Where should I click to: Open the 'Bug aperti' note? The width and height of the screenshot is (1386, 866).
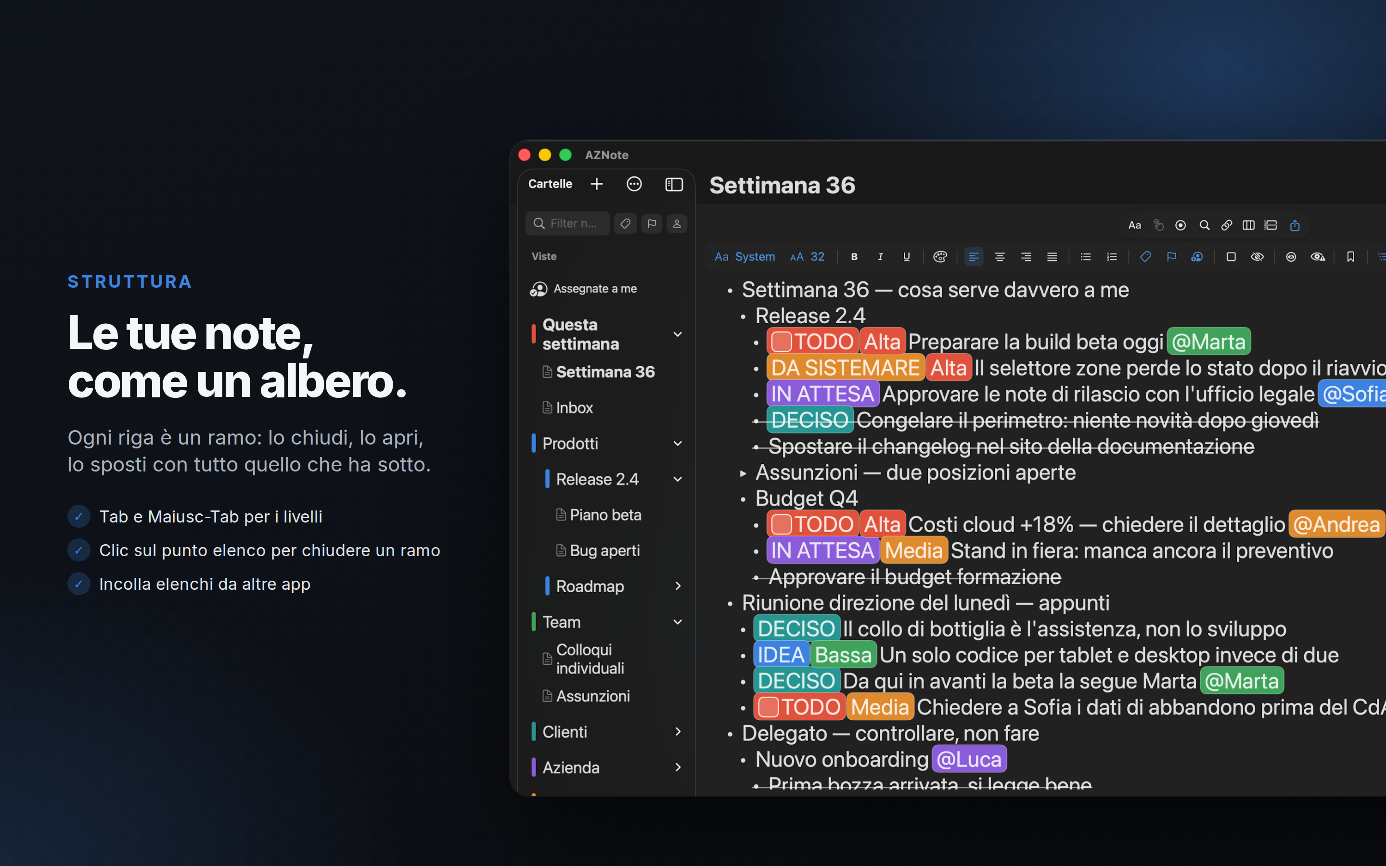click(597, 550)
